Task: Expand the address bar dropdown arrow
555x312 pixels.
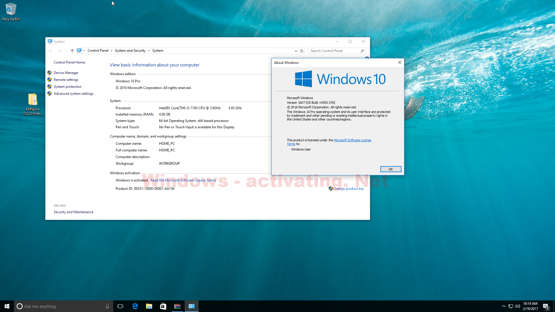Action: pos(295,50)
